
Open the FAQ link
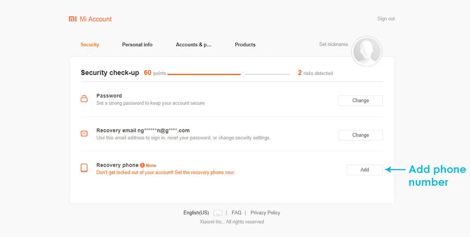point(236,213)
